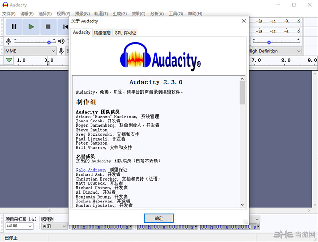Skip to start with the rewind button
The height and width of the screenshot is (242, 318).
pyautogui.click(x=64, y=27)
